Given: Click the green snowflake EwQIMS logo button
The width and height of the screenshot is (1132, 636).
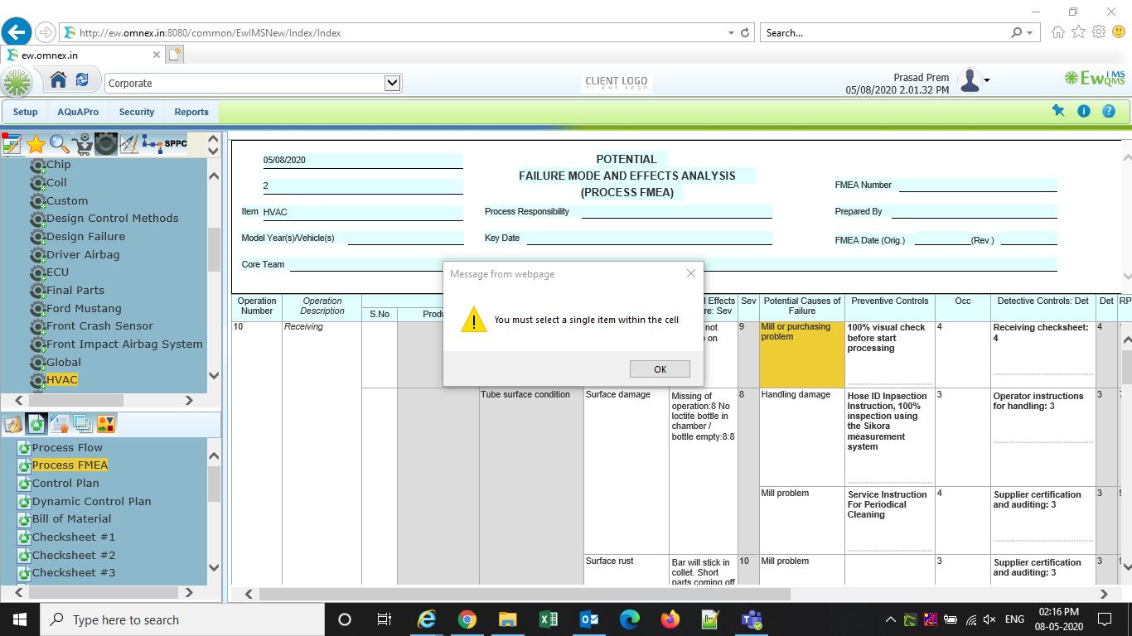Looking at the screenshot, I should pos(17,82).
